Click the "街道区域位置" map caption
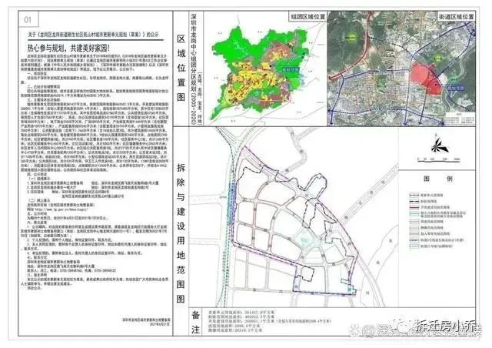The height and width of the screenshot is (348, 492). [456, 16]
